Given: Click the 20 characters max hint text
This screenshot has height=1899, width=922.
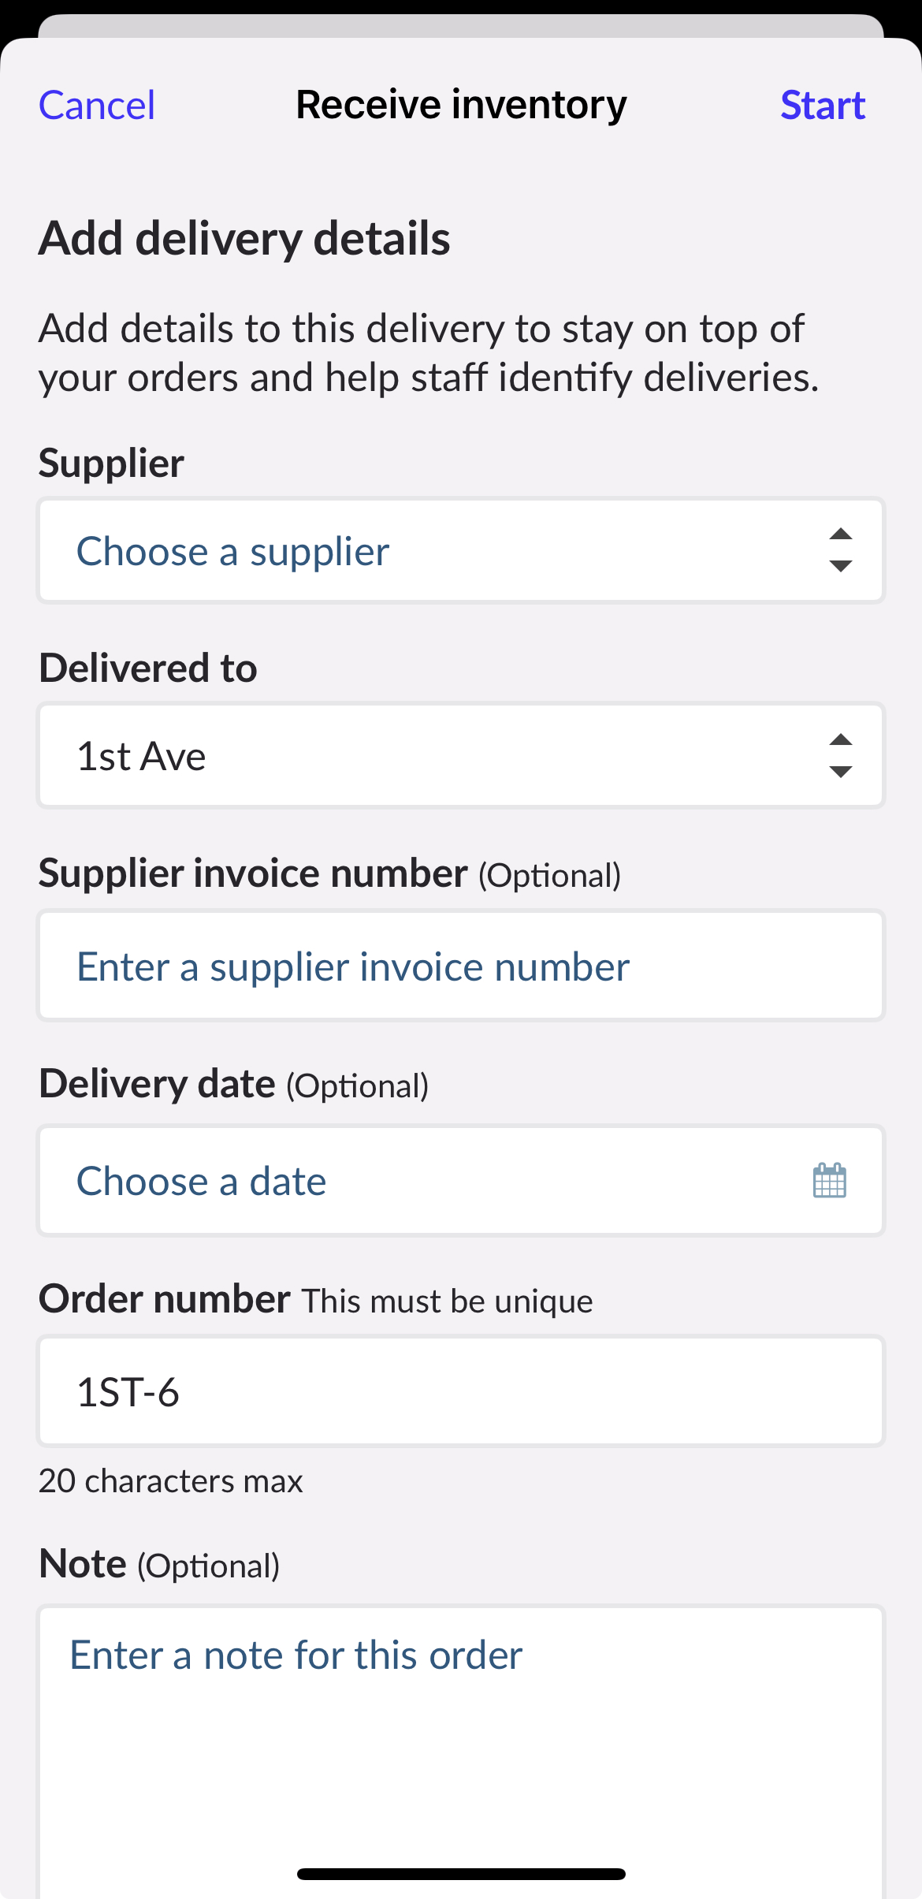Looking at the screenshot, I should (170, 1480).
